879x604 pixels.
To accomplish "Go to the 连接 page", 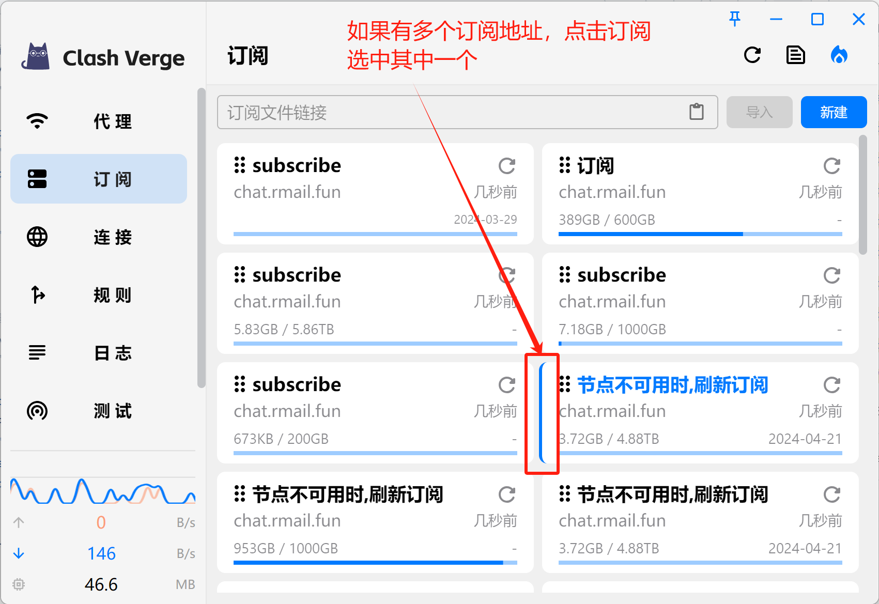I will click(99, 237).
